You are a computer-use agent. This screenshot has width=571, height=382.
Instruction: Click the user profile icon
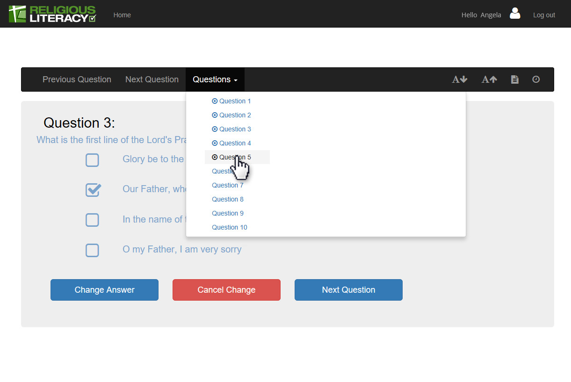click(515, 14)
